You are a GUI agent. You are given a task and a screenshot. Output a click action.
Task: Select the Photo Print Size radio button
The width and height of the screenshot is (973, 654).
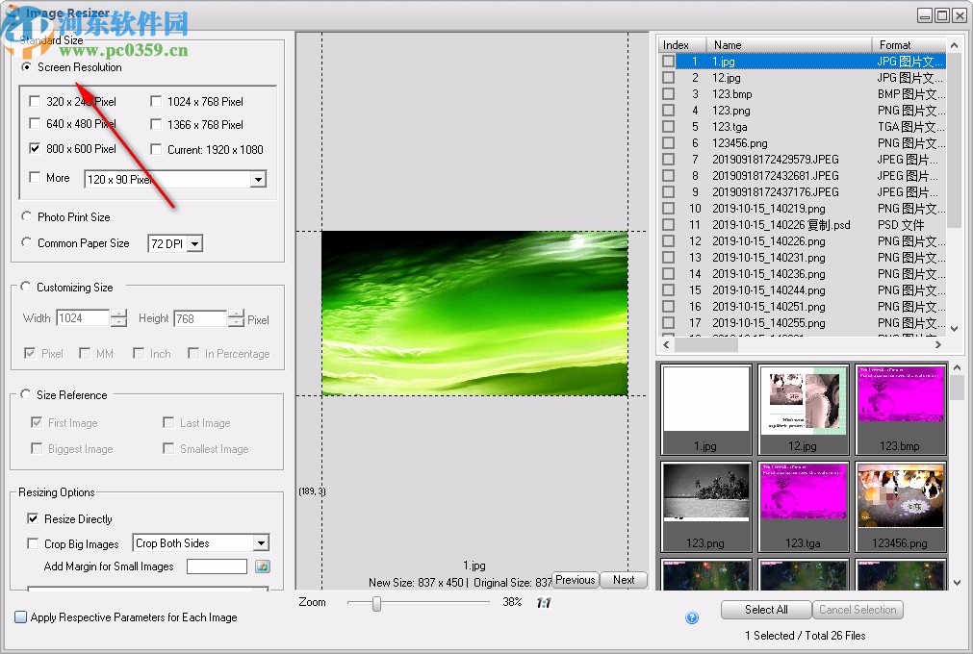pyautogui.click(x=27, y=217)
